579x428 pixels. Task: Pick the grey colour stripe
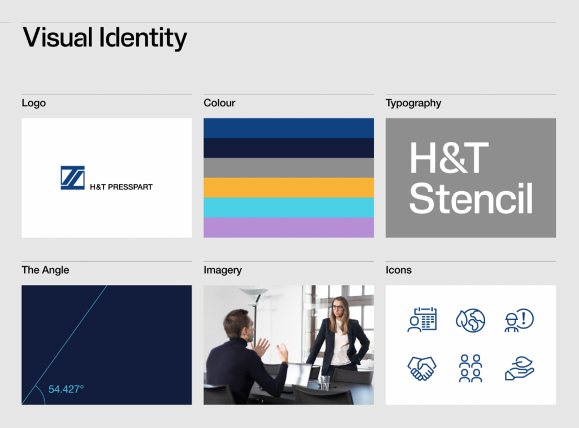click(x=288, y=168)
